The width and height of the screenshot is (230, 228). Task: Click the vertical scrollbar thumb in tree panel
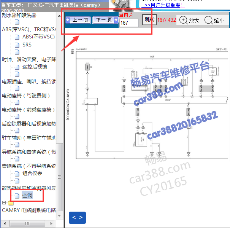click(x=59, y=177)
